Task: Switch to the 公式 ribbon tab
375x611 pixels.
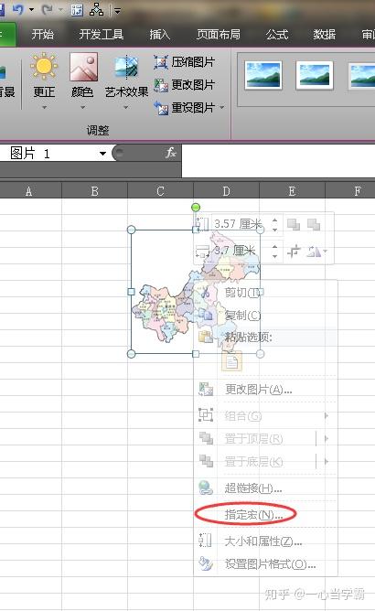Action: point(277,35)
